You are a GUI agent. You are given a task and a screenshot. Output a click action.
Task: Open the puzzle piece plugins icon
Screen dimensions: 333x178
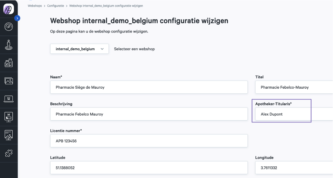[9, 153]
